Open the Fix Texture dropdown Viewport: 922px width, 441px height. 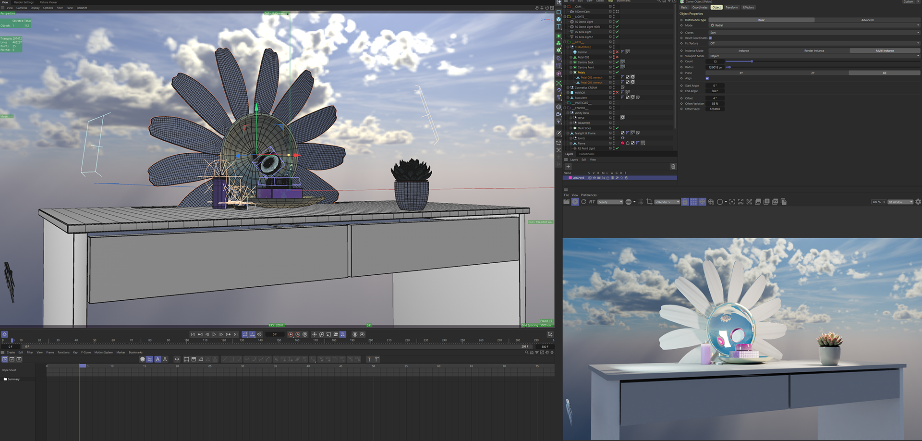click(x=814, y=43)
